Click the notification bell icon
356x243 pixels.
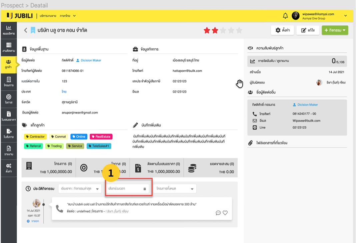[285, 16]
